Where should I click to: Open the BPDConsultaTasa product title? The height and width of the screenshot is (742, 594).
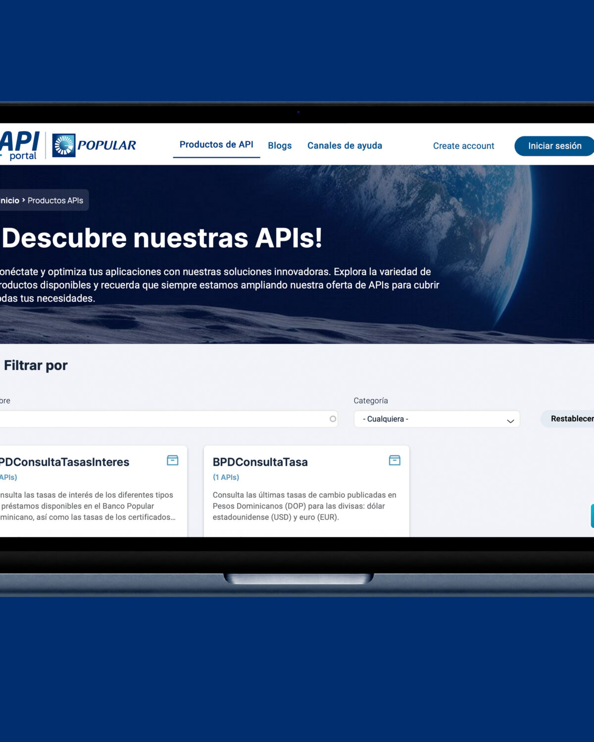[260, 462]
